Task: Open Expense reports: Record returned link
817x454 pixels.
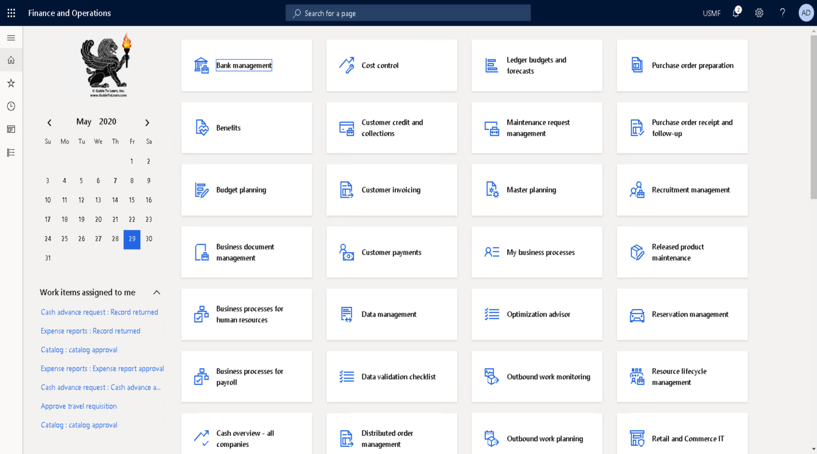Action: 91,331
